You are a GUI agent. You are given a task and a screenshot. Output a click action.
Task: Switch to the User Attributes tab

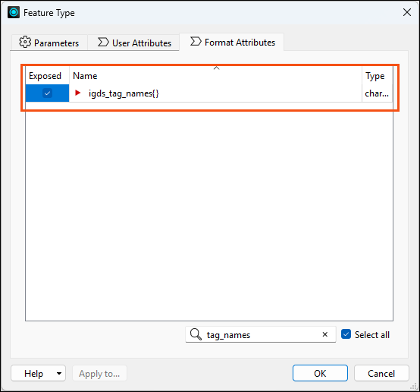click(134, 43)
